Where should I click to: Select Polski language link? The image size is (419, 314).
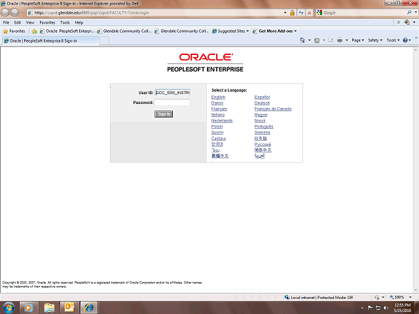[x=217, y=126]
